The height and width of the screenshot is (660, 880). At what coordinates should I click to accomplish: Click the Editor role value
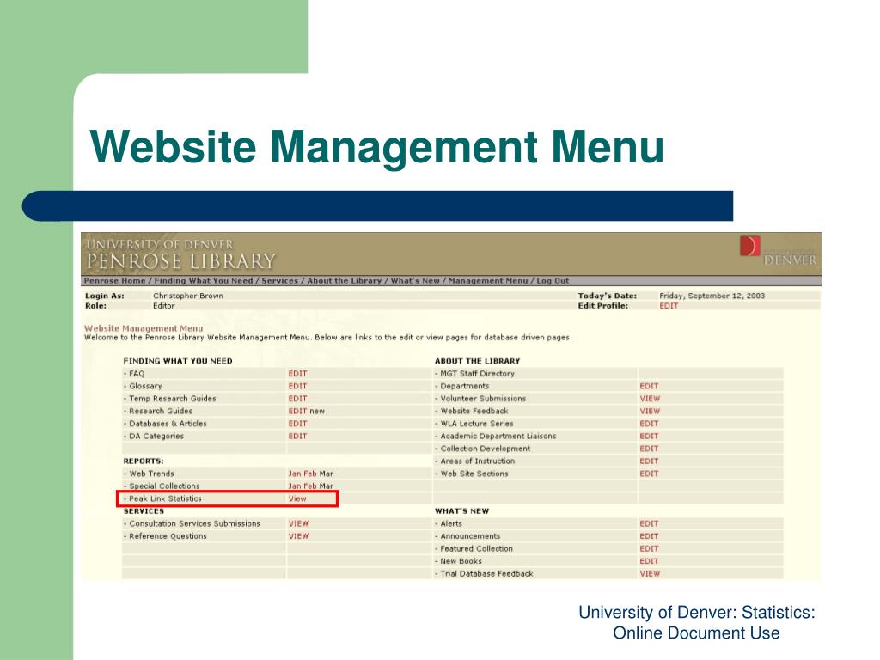pyautogui.click(x=164, y=306)
